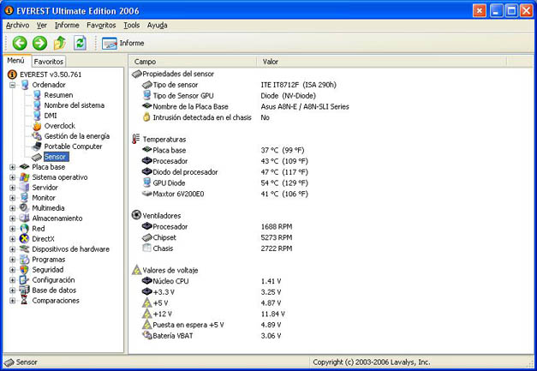Expand the Base de datos node
Viewport: 537px width, 371px height.
(x=12, y=290)
